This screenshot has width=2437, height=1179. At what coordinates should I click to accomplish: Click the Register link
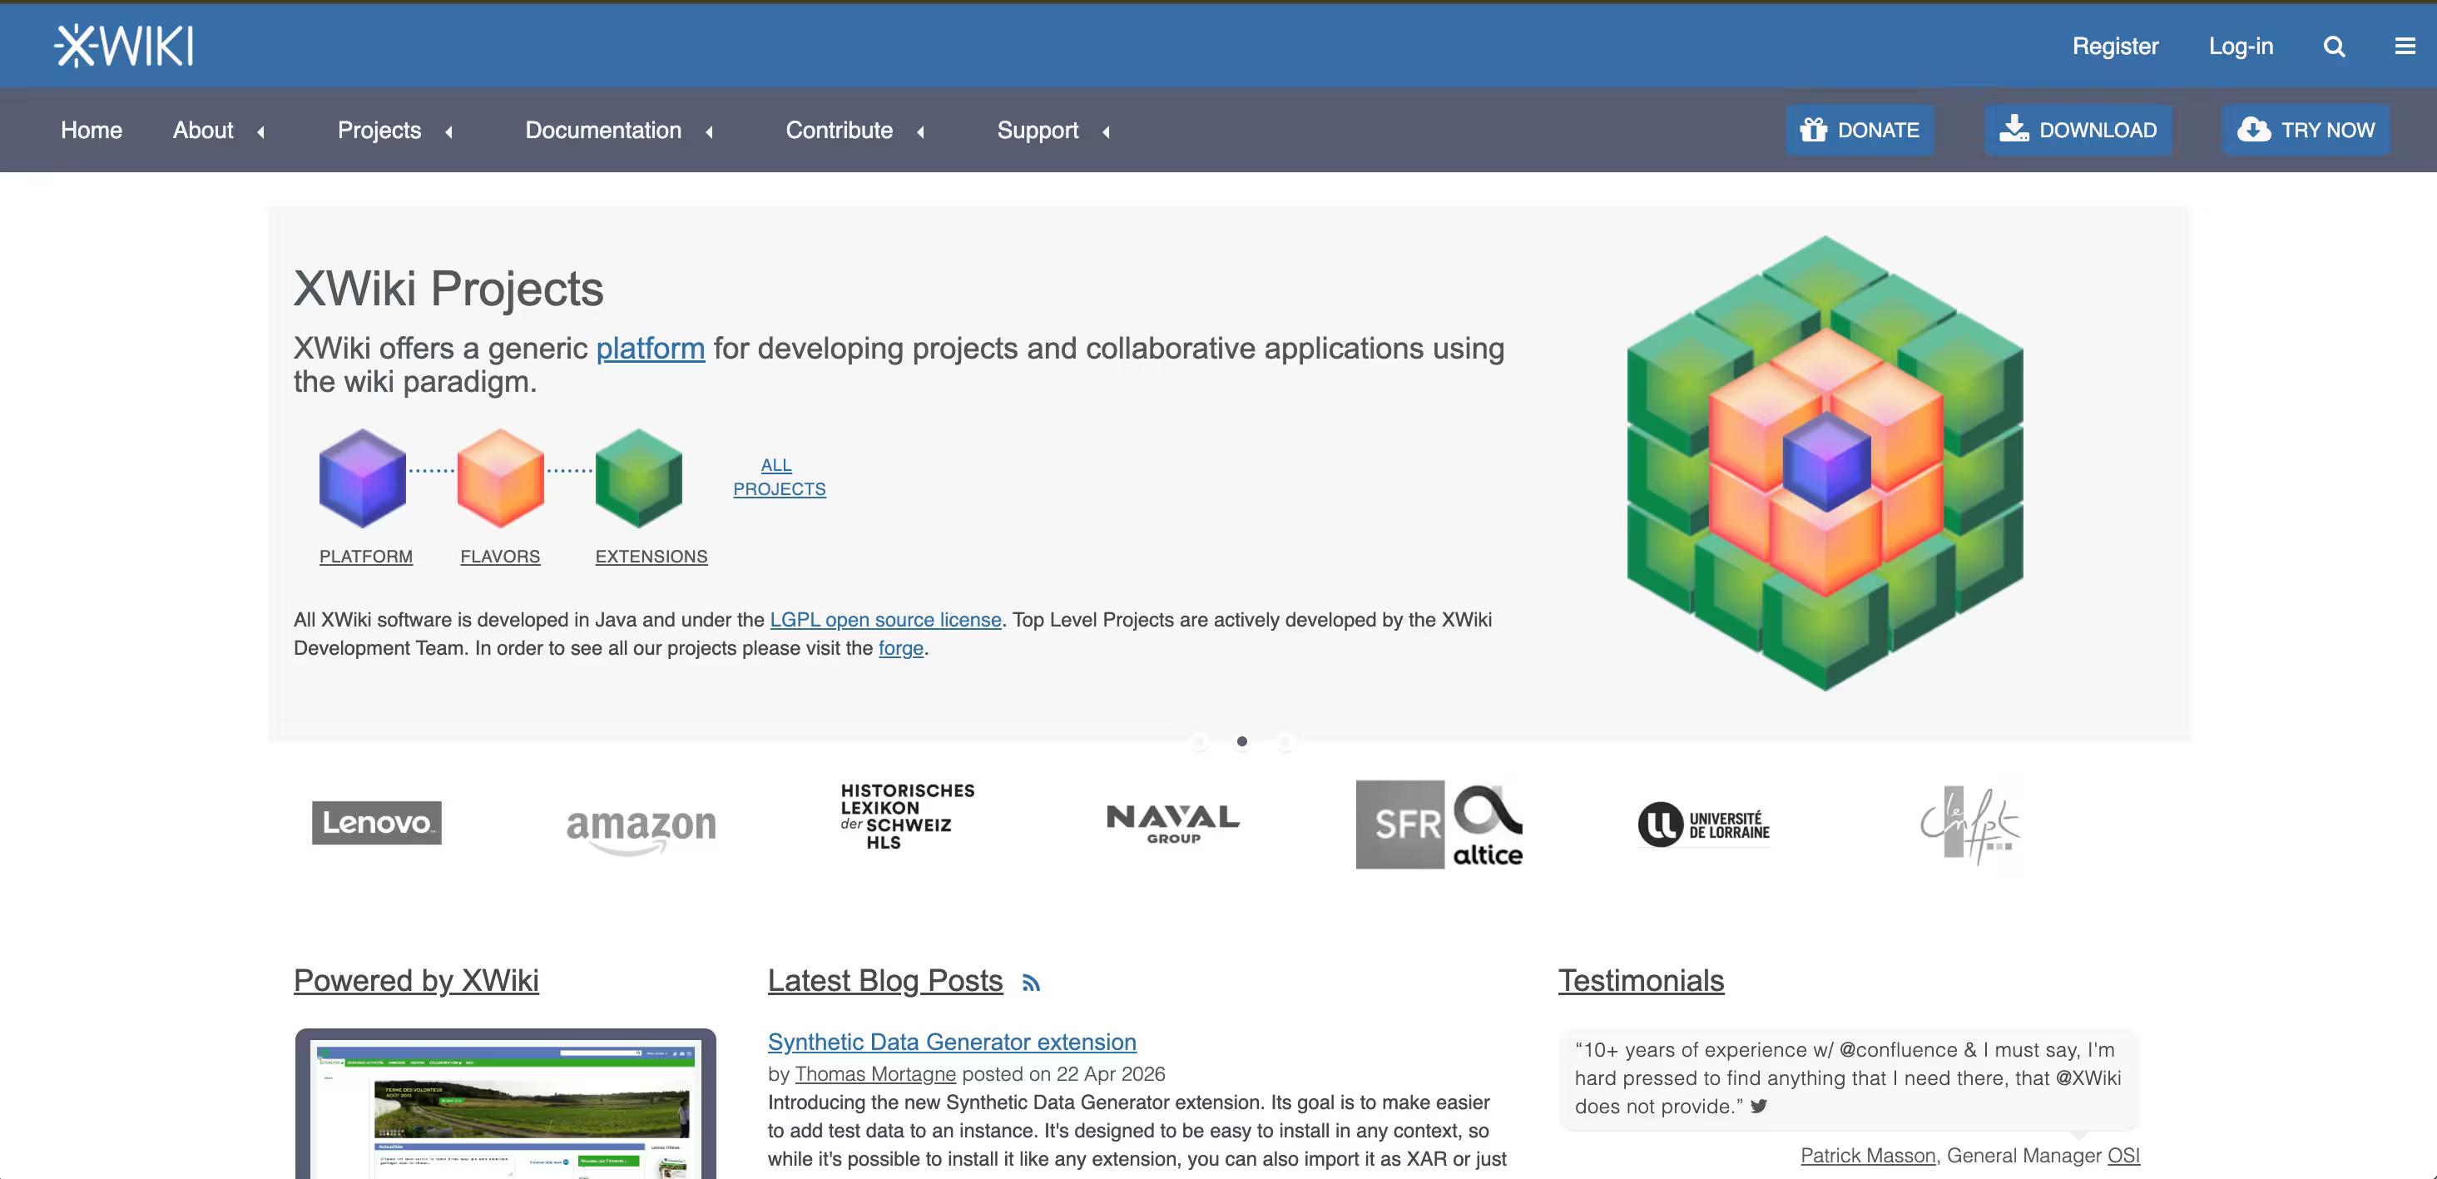click(2115, 47)
